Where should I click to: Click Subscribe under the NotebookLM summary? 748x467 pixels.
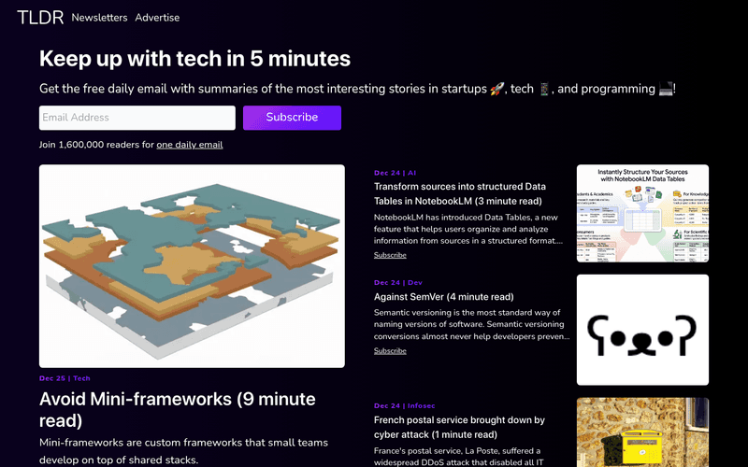390,255
